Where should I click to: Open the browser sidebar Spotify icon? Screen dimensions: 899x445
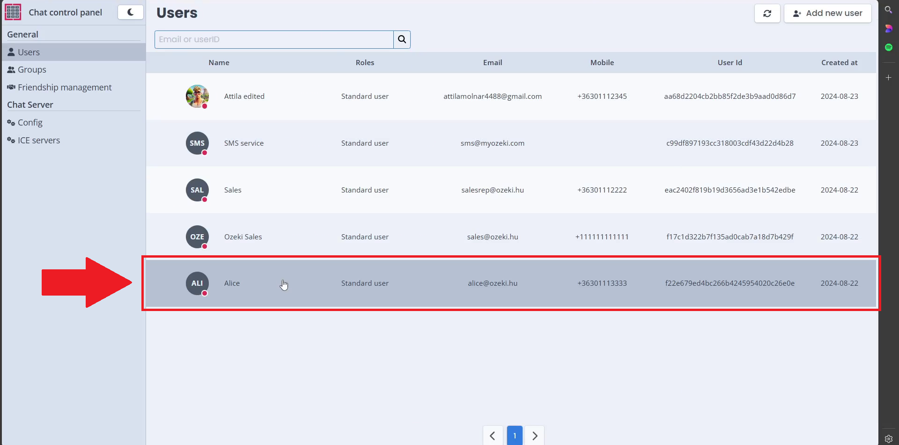pyautogui.click(x=888, y=47)
